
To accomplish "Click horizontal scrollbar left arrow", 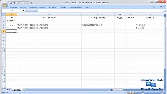I will [x=111, y=90].
